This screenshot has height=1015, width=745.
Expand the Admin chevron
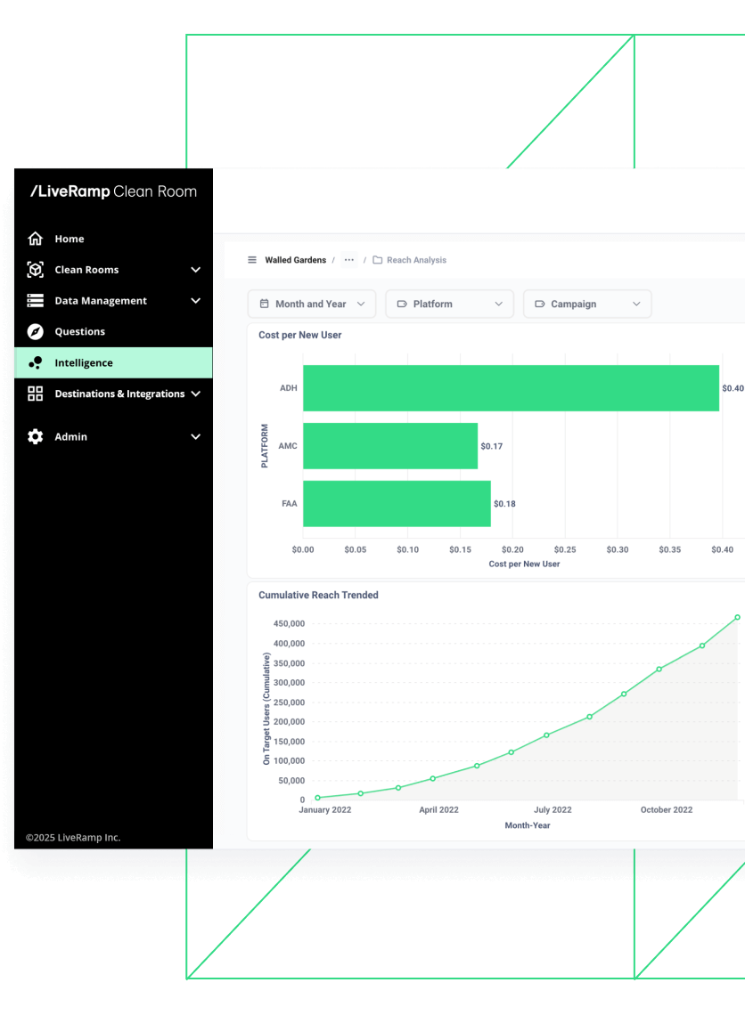point(196,437)
